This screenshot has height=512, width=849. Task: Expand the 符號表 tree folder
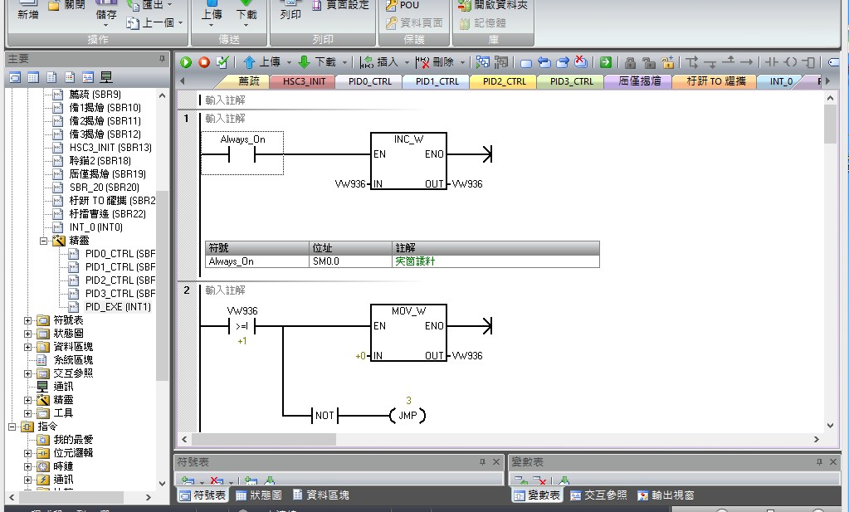[28, 320]
